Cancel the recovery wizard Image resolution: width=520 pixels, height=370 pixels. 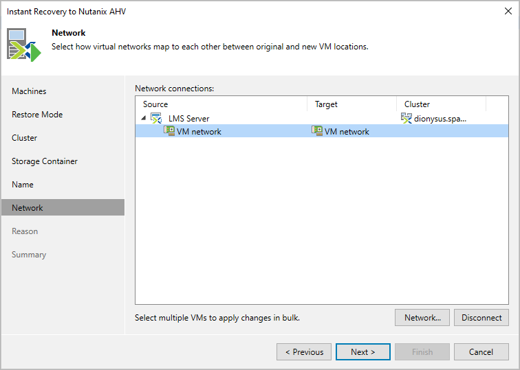click(x=481, y=352)
